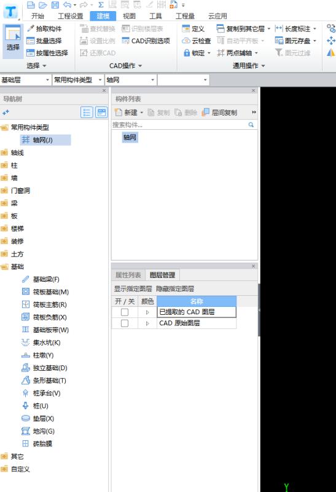The height and width of the screenshot is (492, 336).
Task: Click 层间复制 copy between floors
Action: tap(219, 113)
